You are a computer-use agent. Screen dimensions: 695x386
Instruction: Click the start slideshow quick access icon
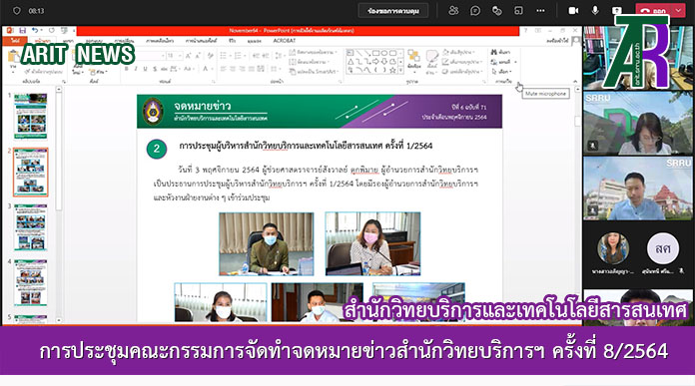[x=64, y=31]
